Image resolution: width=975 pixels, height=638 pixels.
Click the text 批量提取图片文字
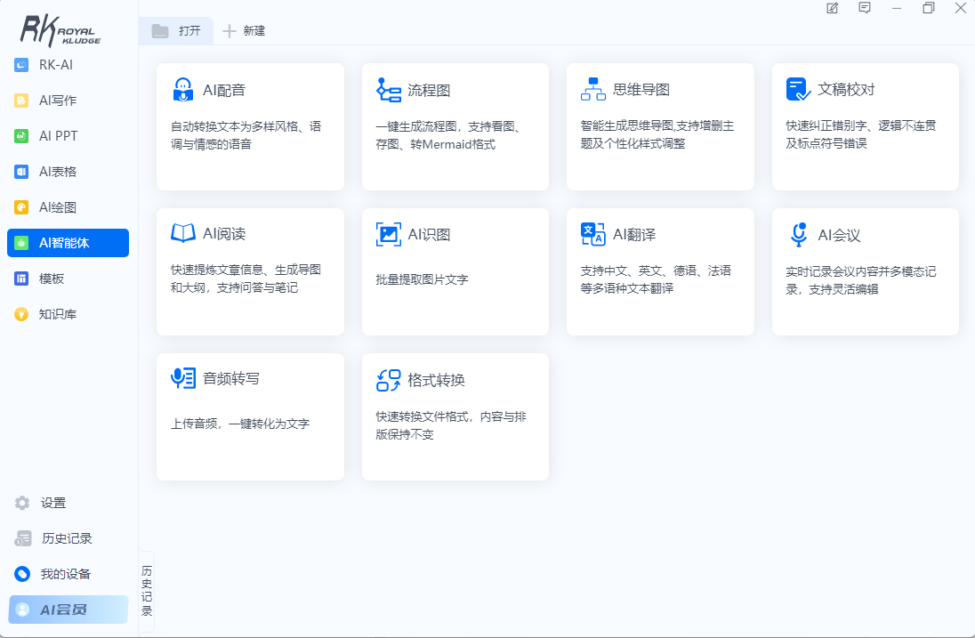[x=423, y=279]
